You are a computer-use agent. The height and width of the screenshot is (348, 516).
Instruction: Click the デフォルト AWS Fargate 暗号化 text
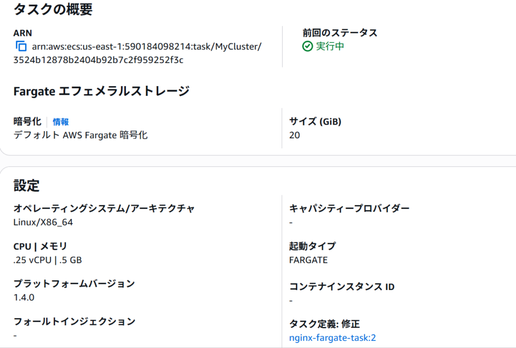point(80,135)
